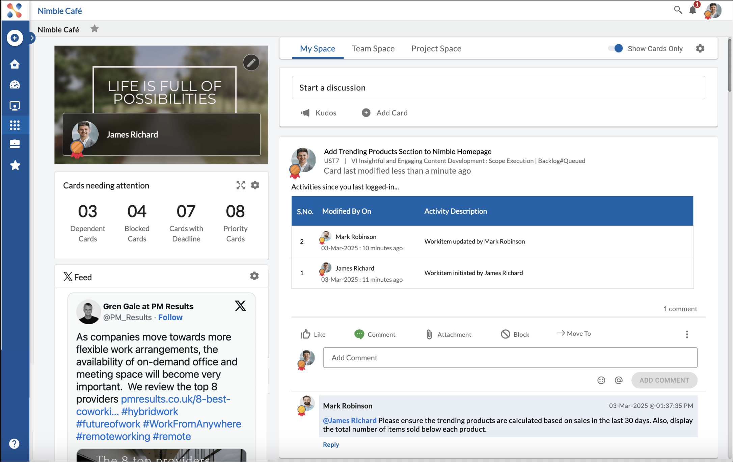Switch to the Team Space tab
The image size is (733, 462).
(373, 49)
